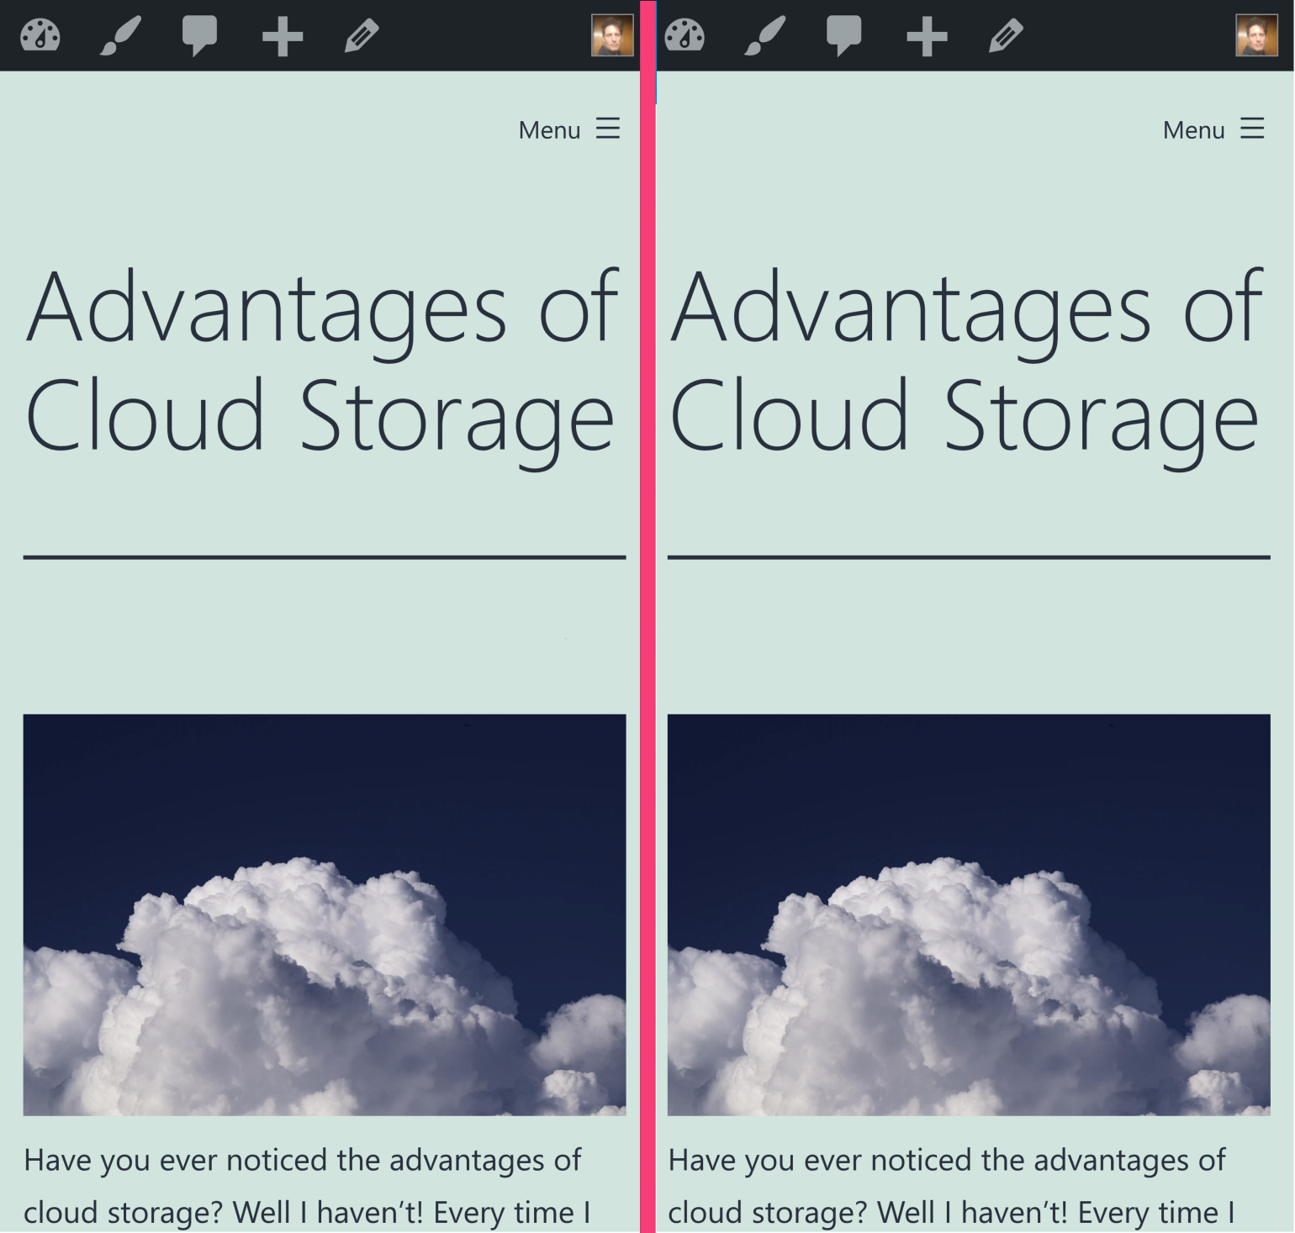Screen dimensions: 1295x1233
Task: Click the New plus icon in left pane
Action: click(283, 36)
